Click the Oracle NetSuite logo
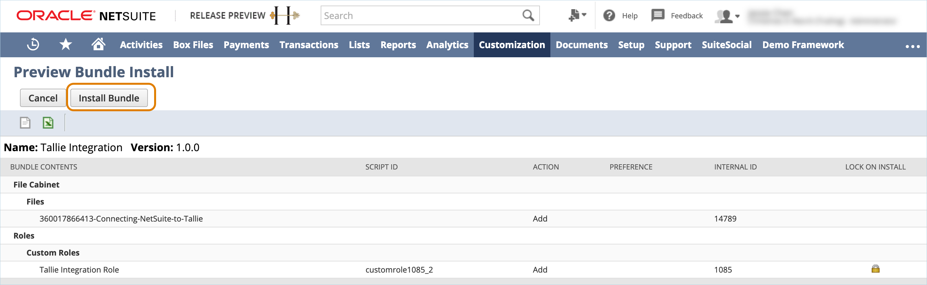Viewport: 927px width, 285px height. click(x=86, y=15)
